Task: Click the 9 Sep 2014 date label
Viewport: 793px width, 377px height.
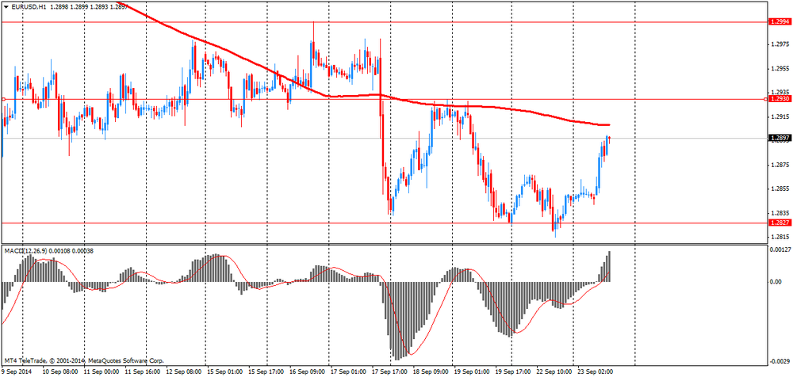Action: point(17,371)
